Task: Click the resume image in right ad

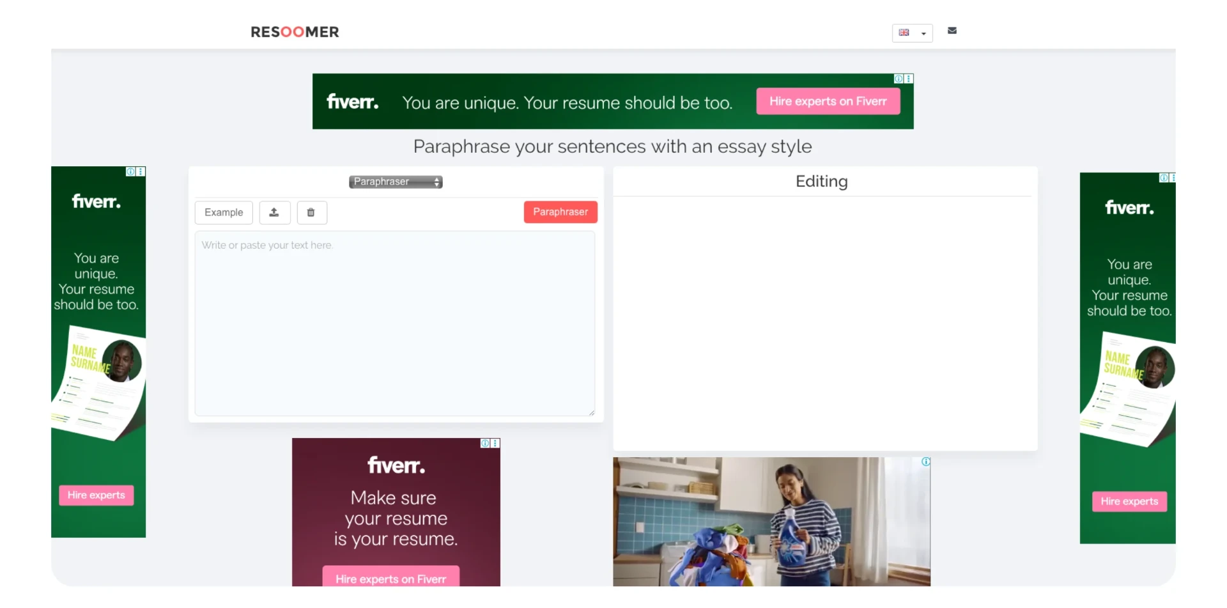Action: [1128, 389]
